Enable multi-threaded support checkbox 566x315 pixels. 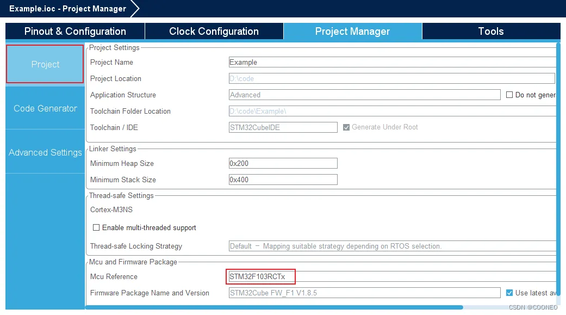(96, 227)
